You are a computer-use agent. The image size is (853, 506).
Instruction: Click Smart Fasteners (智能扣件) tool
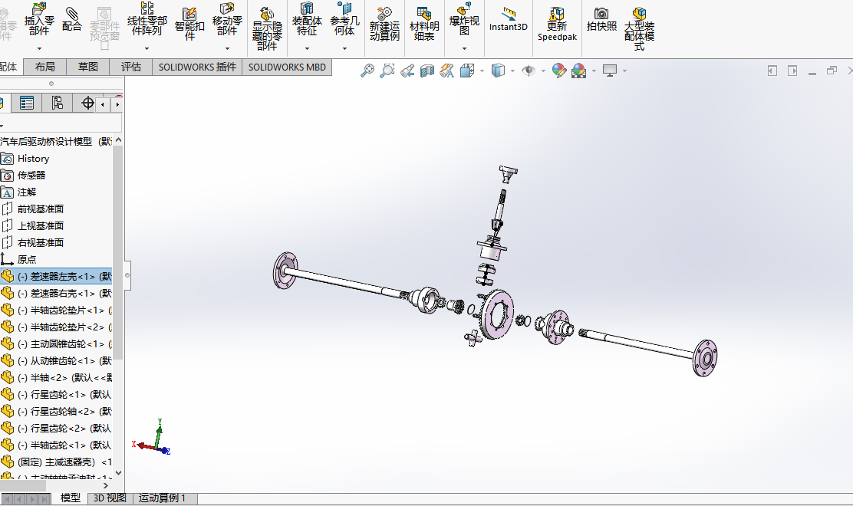tap(189, 24)
